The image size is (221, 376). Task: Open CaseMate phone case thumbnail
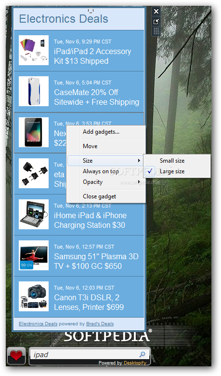(x=34, y=91)
